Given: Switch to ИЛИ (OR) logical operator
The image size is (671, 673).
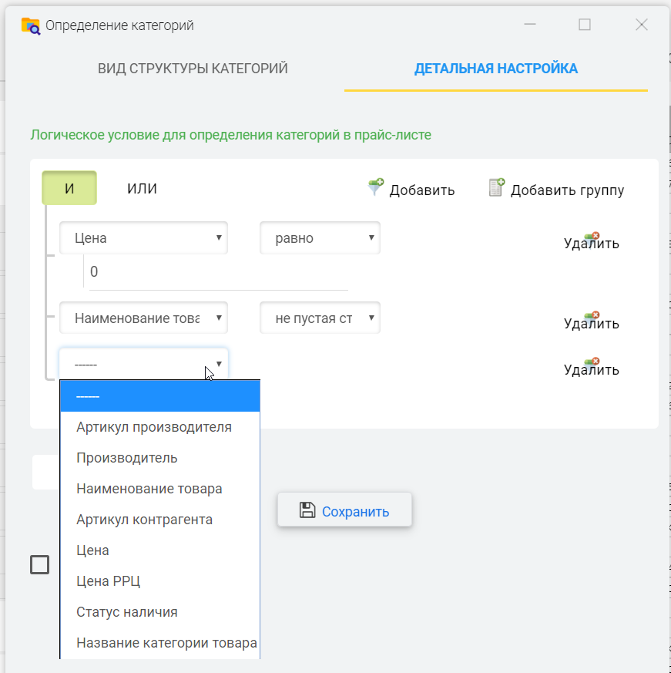Looking at the screenshot, I should click(142, 189).
